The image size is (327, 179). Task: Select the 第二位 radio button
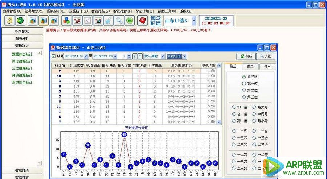point(244,90)
